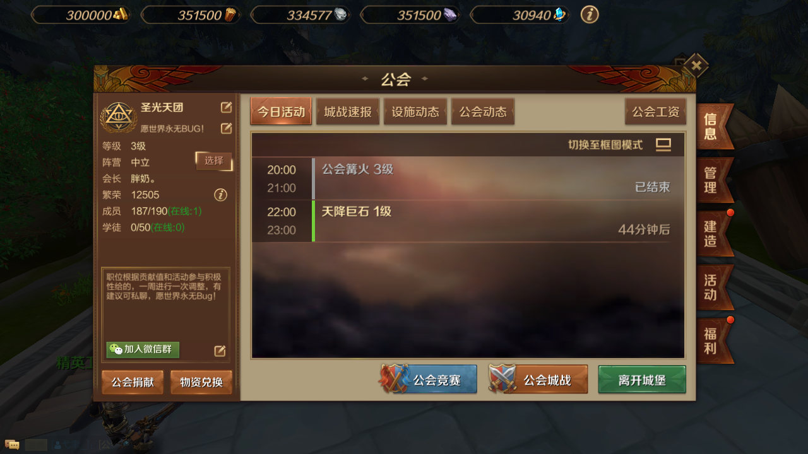Edit the guild announcement notice
This screenshot has width=808, height=454.
pos(220,351)
